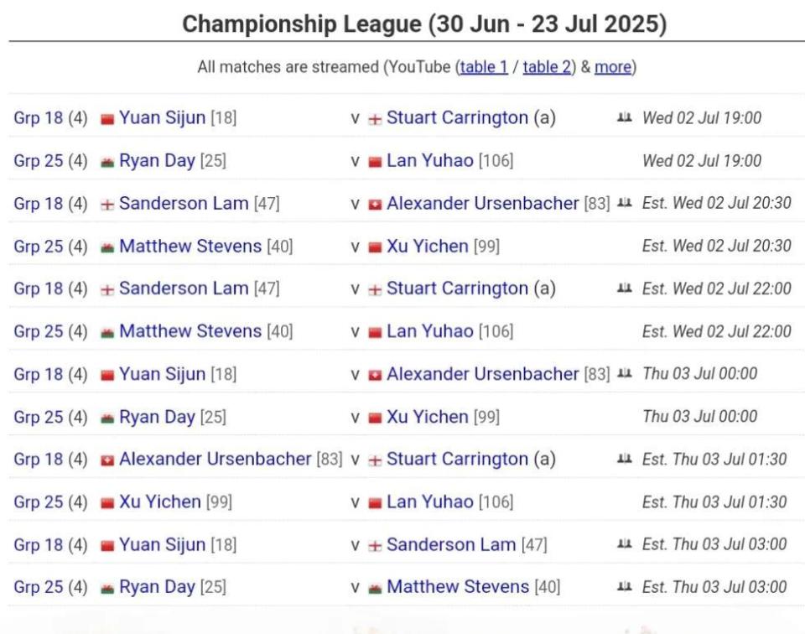805x634 pixels.
Task: Click spectator icon on Yuan Sijun v Sanderson Lam row
Action: coord(624,543)
